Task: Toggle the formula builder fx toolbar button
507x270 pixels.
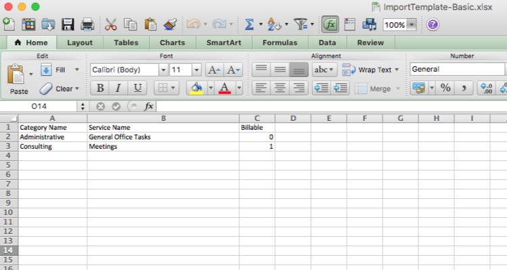Action: coord(330,24)
